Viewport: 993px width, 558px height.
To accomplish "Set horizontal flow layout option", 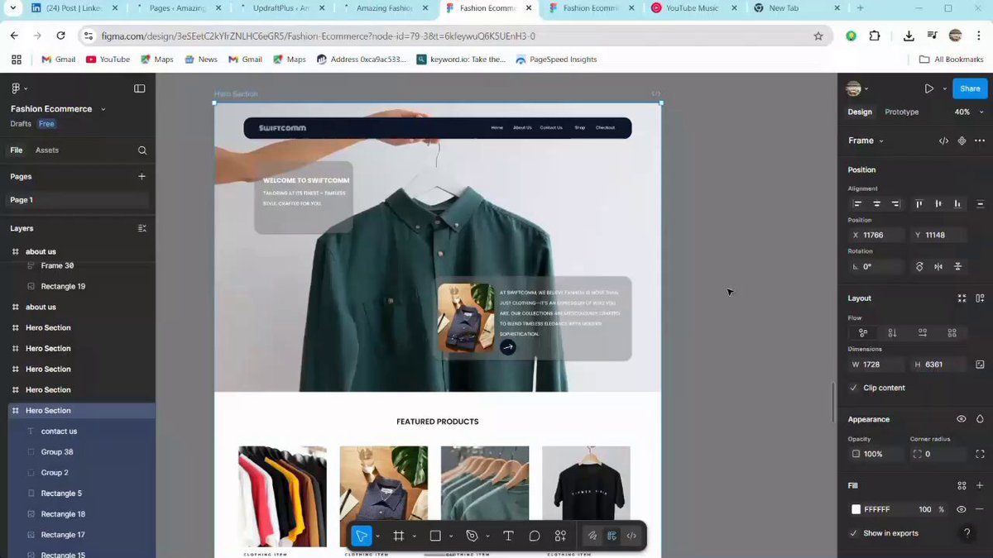I will 922,332.
